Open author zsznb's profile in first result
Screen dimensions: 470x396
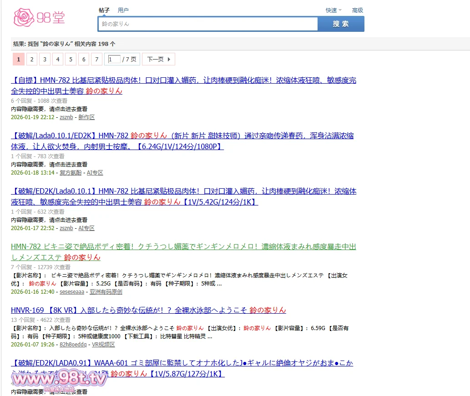(66, 117)
